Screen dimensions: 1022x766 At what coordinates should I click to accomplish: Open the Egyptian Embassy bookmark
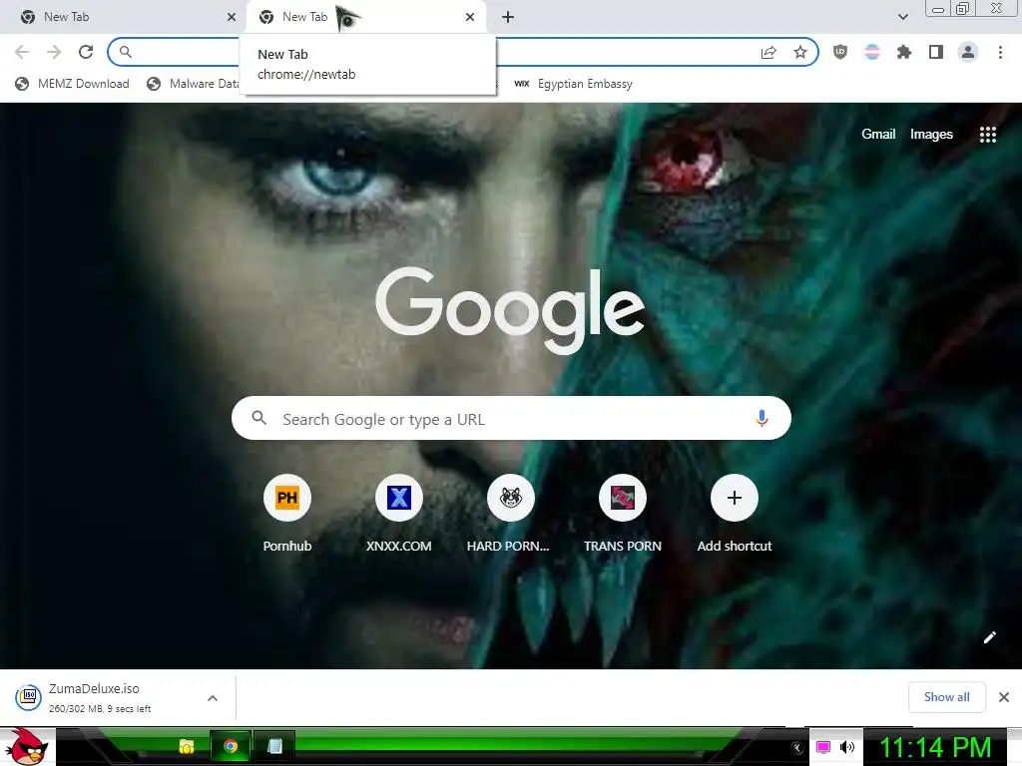573,84
